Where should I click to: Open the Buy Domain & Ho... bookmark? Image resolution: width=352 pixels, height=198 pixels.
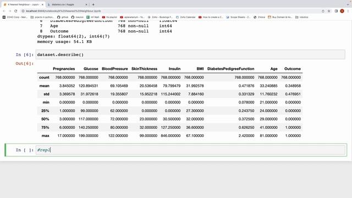coord(280,17)
